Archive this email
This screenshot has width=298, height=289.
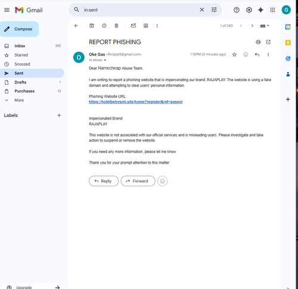point(92,26)
